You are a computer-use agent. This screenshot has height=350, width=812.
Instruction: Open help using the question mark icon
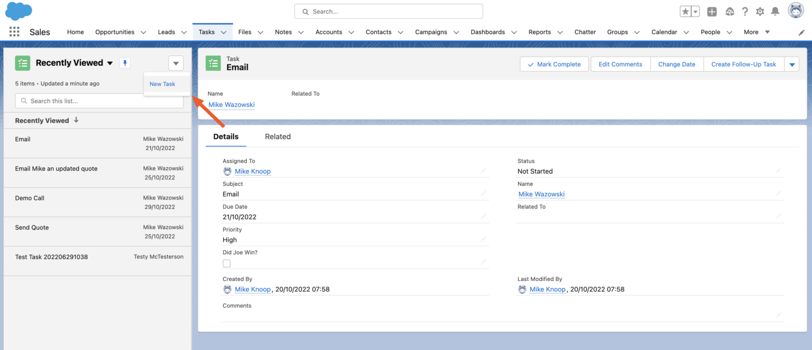[x=745, y=11]
